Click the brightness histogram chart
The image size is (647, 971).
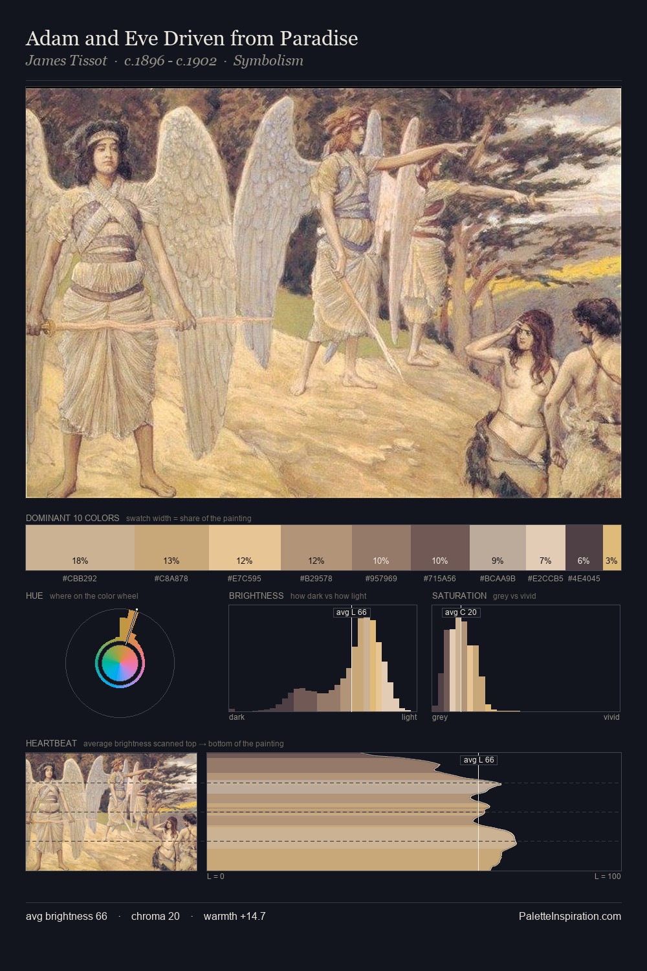[323, 658]
